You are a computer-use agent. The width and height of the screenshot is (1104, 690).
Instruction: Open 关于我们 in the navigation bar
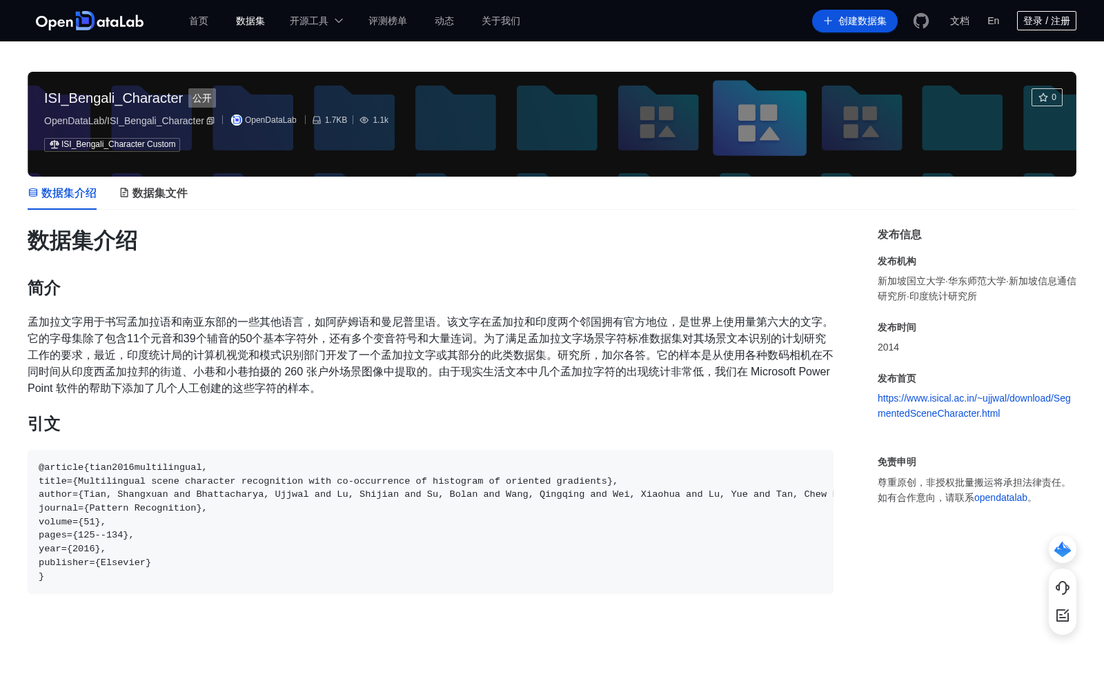pyautogui.click(x=501, y=21)
